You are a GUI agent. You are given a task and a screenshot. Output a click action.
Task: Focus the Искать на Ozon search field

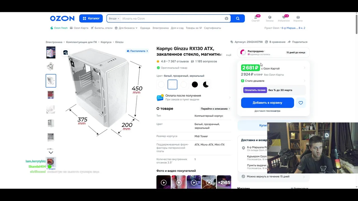pos(172,18)
